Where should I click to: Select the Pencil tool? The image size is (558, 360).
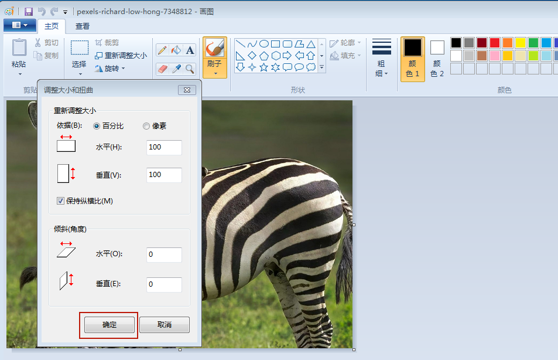162,50
